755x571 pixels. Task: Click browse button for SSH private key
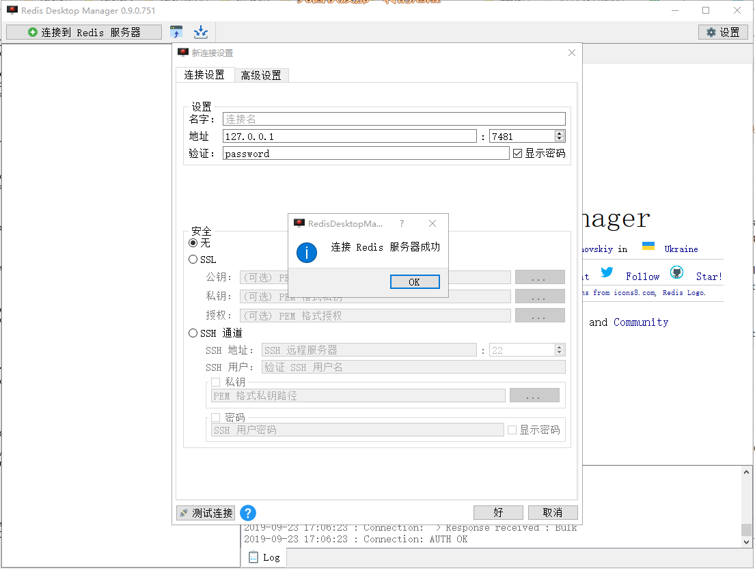tap(534, 395)
